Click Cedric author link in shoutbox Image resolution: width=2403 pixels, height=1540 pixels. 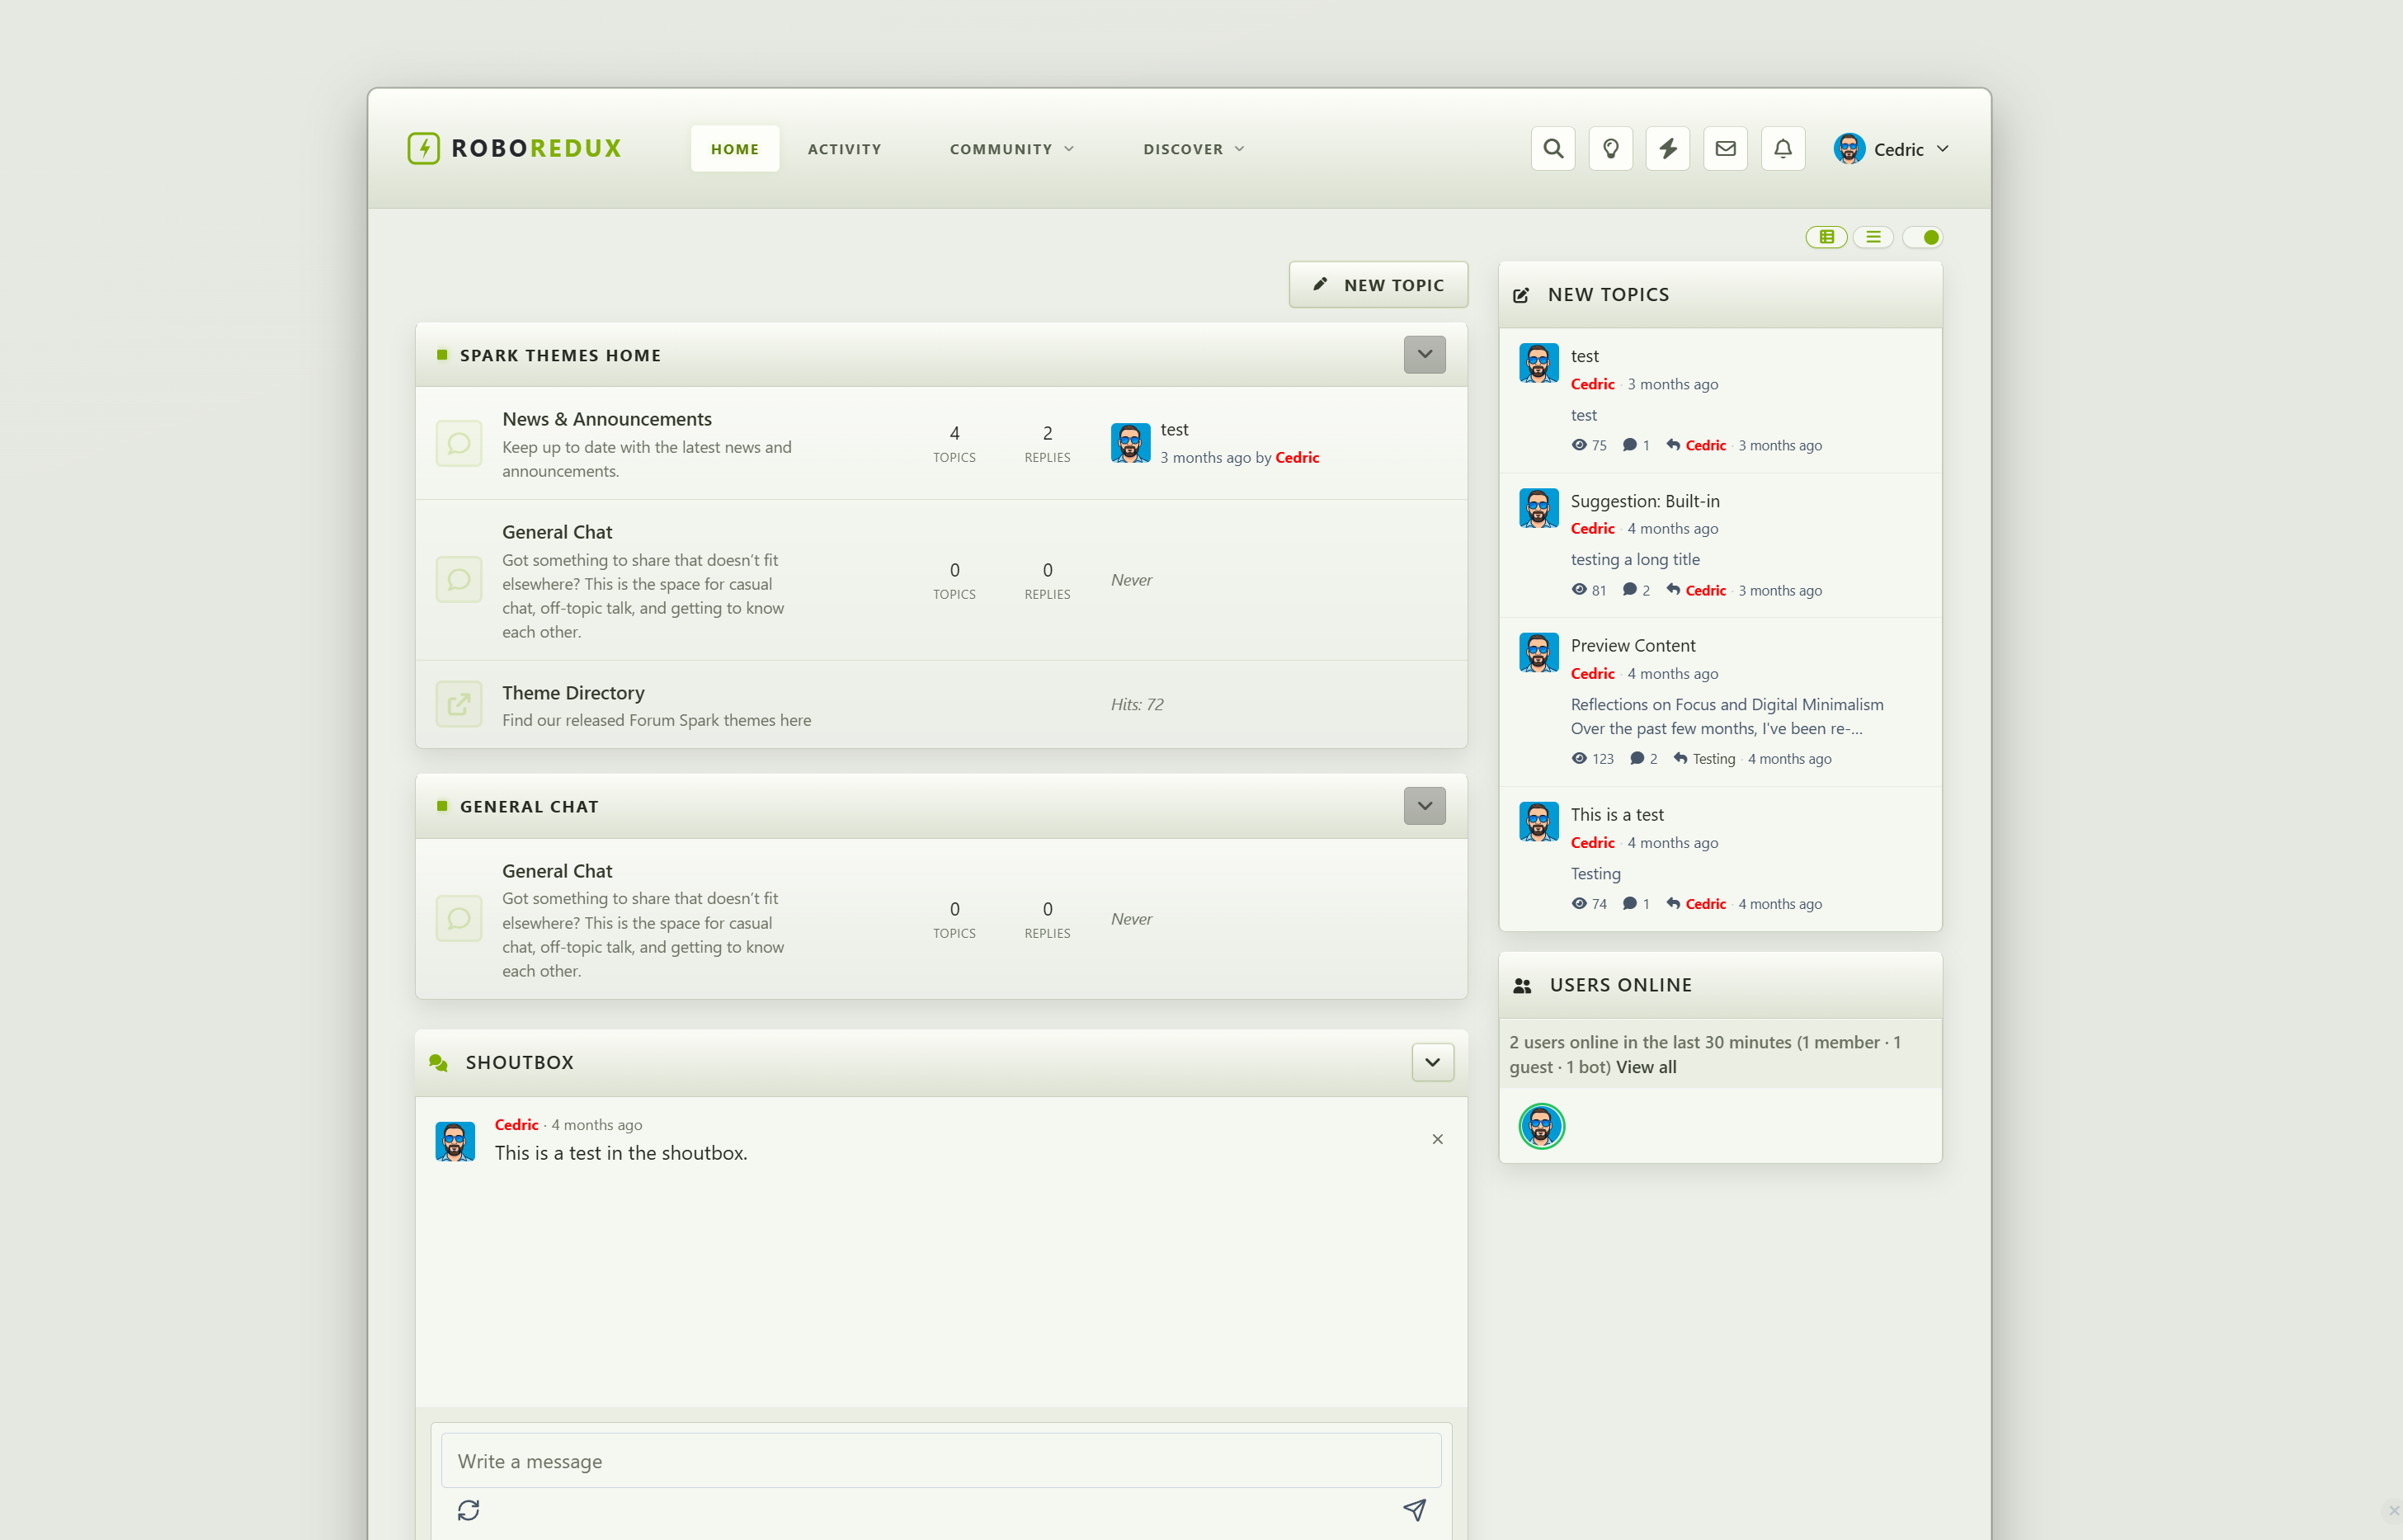pyautogui.click(x=517, y=1125)
